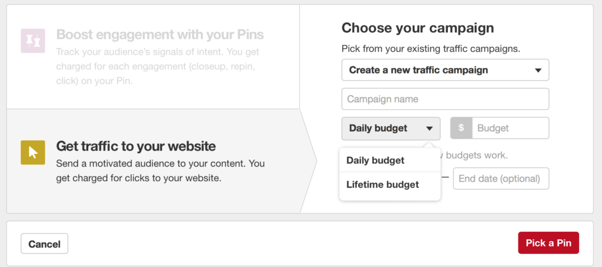Click the red Pick a Pin button
The width and height of the screenshot is (602, 267).
click(549, 243)
